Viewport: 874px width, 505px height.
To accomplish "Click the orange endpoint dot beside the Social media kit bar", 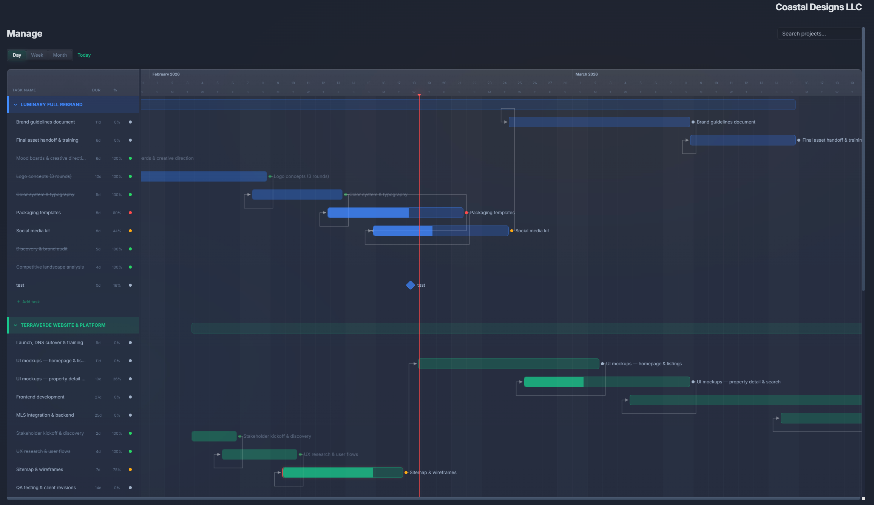I will coord(512,230).
